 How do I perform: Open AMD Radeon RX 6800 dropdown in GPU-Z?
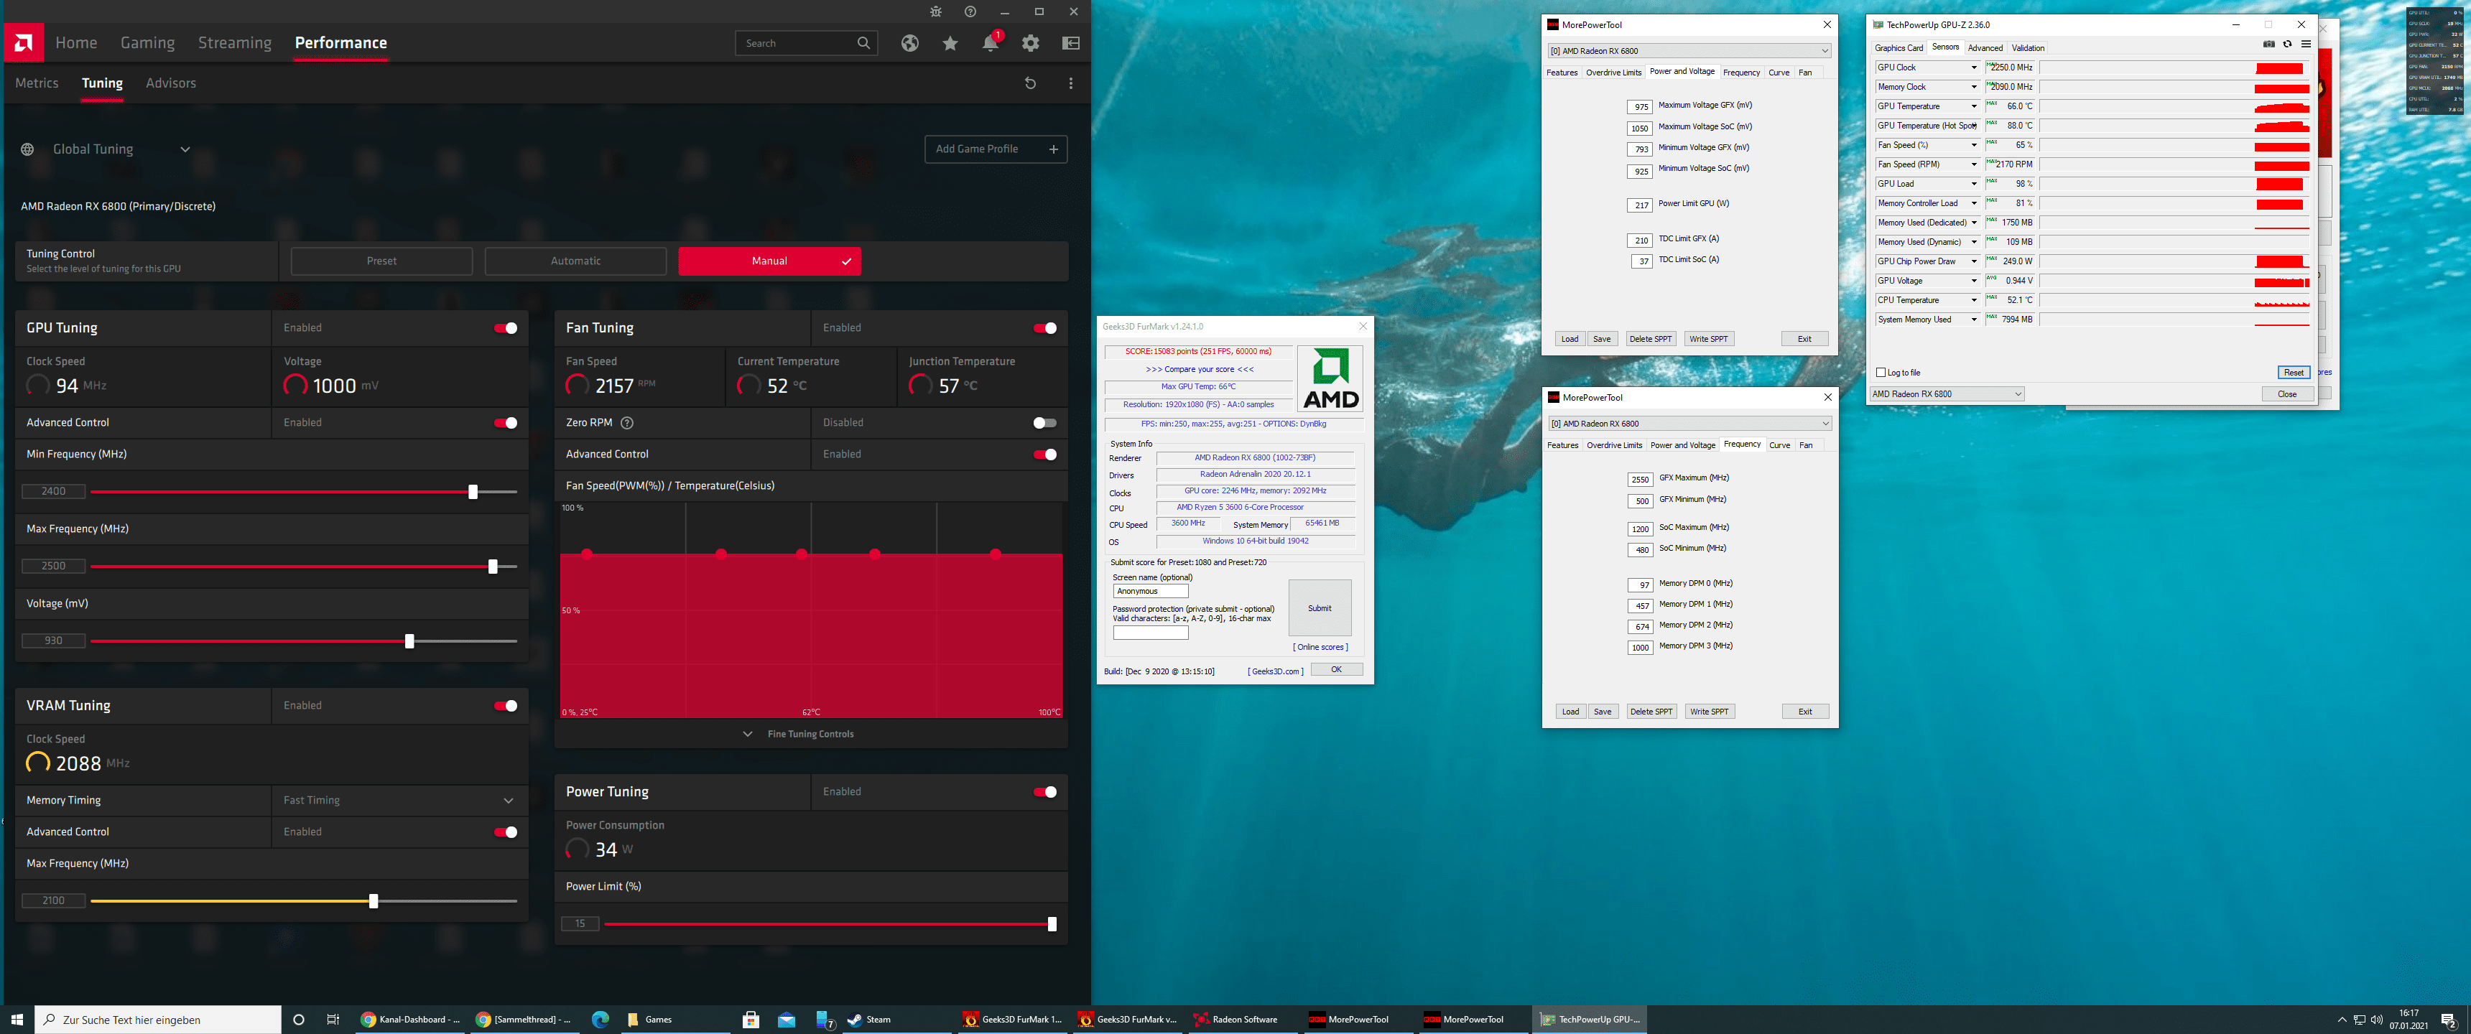pyautogui.click(x=1947, y=394)
